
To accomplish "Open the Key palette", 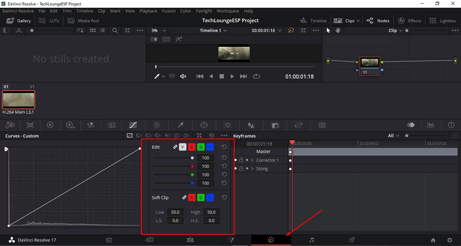I will (x=275, y=125).
